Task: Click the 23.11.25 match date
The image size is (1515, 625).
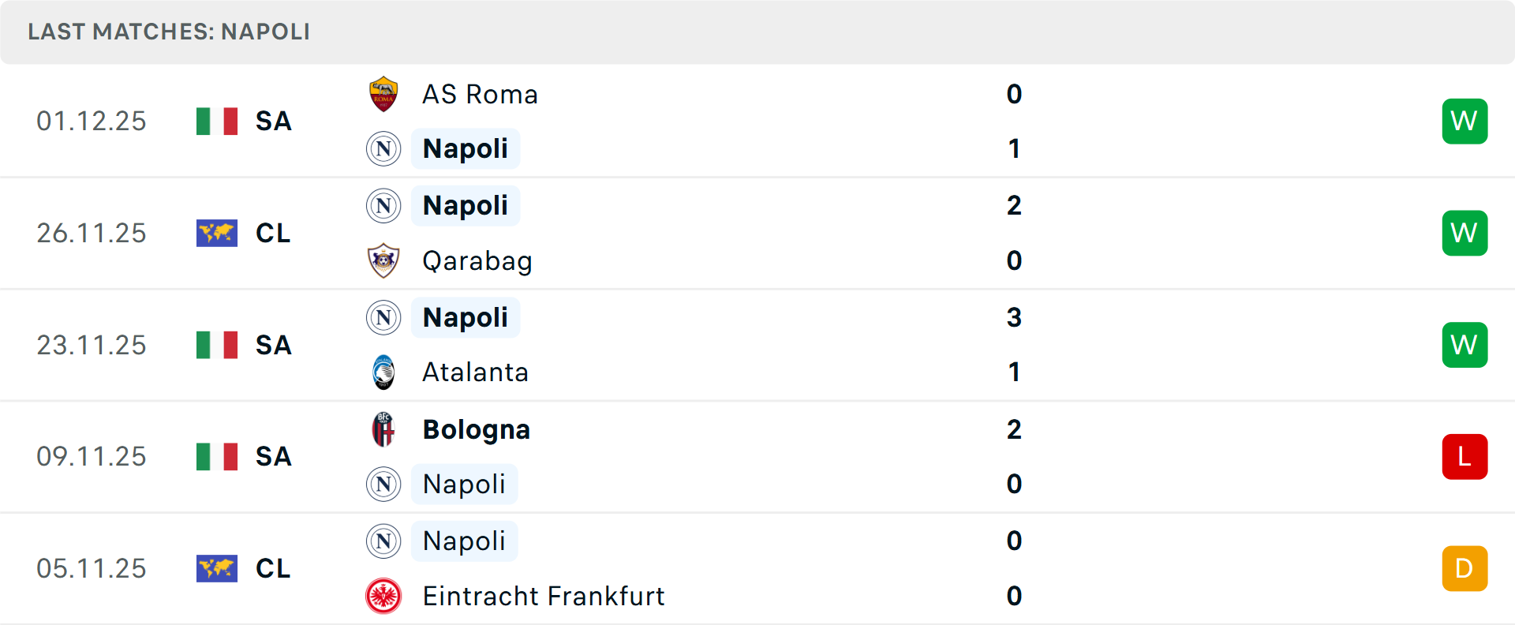Action: coord(92,346)
